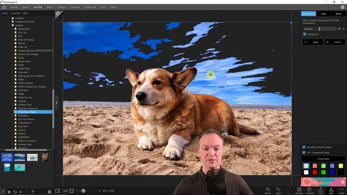Image resolution: width=347 pixels, height=195 pixels.
Task: Click the up-folder arrow icon
Action: click(33, 192)
